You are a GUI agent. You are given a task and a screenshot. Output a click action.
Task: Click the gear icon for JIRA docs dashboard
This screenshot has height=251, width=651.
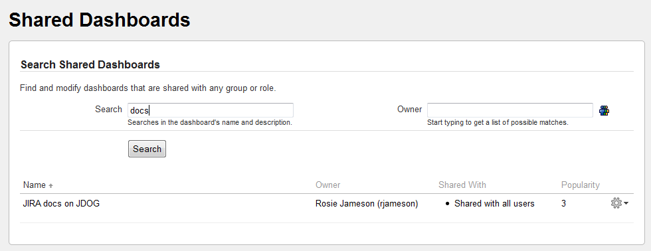click(616, 203)
